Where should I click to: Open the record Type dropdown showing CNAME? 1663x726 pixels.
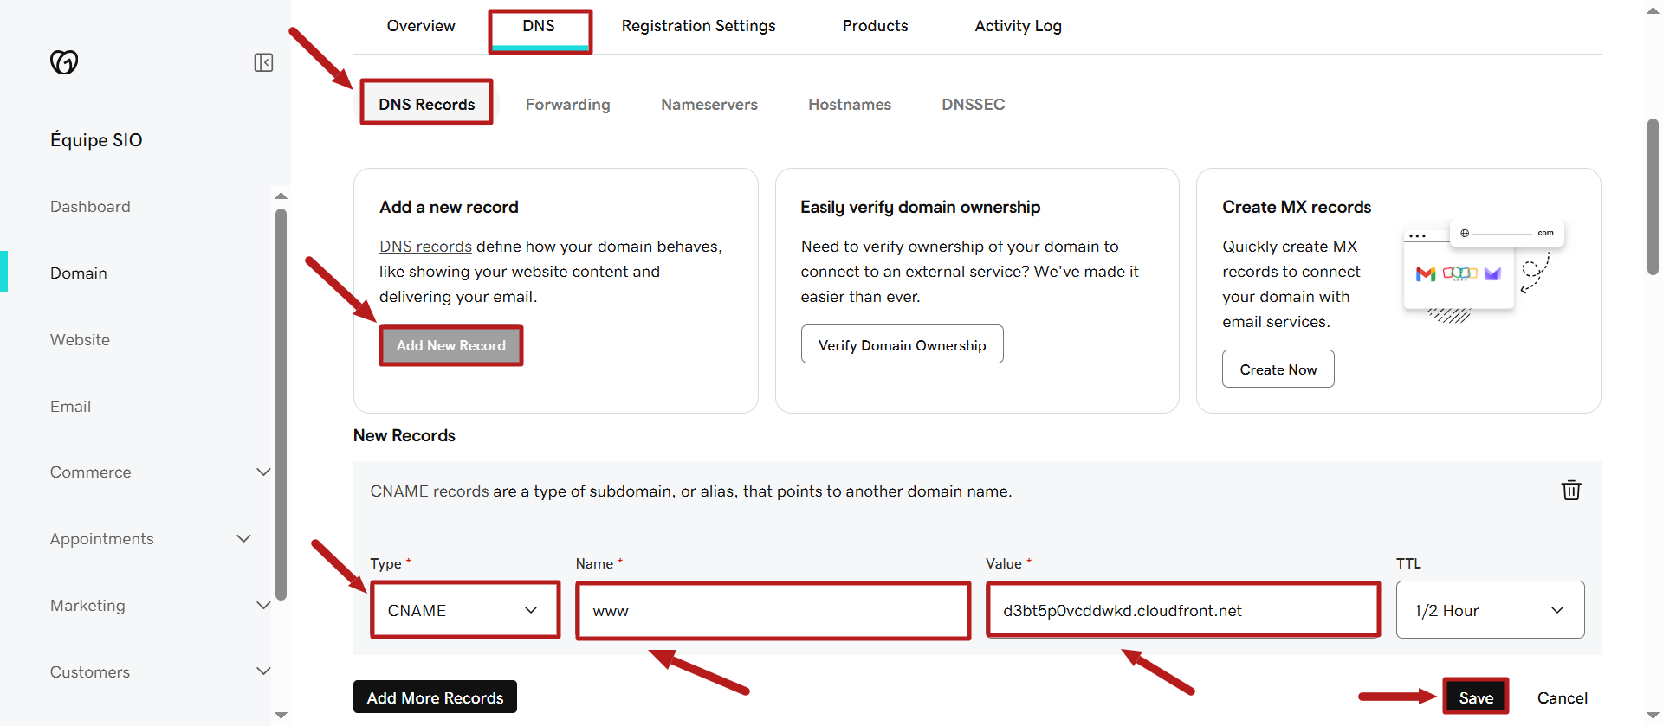(465, 610)
